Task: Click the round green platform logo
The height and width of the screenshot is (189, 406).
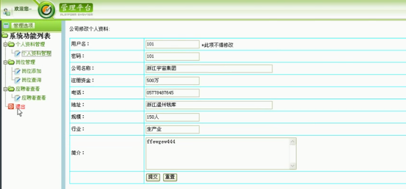Action: 47,10
